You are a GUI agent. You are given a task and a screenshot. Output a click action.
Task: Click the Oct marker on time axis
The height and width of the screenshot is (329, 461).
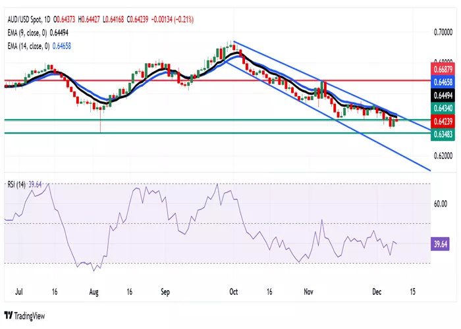coord(233,291)
